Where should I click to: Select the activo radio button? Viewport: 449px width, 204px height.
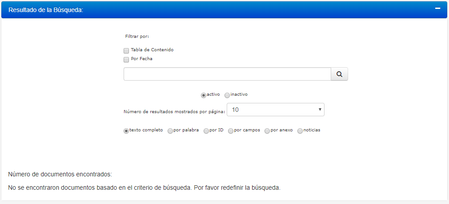pyautogui.click(x=204, y=95)
